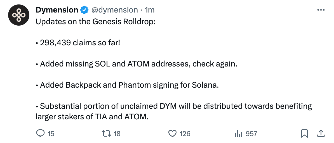Click the reply count 15
334x143 pixels.
click(x=51, y=134)
